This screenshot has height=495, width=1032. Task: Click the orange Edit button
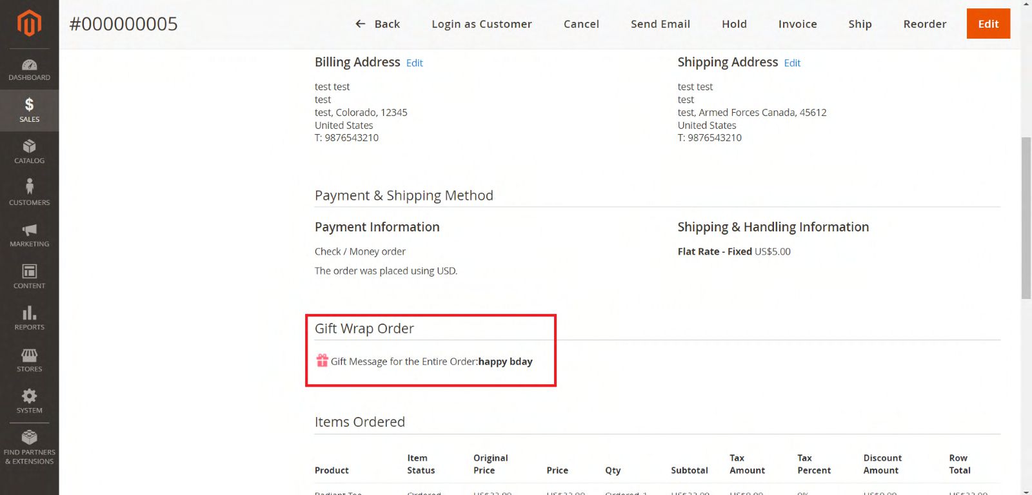pos(987,24)
